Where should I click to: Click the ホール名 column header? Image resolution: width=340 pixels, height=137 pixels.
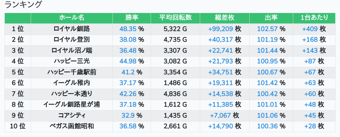tap(72, 18)
